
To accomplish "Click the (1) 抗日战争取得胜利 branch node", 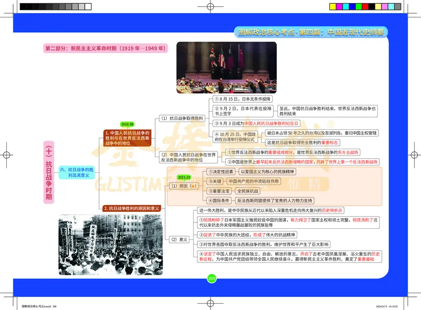I will 182,119.
